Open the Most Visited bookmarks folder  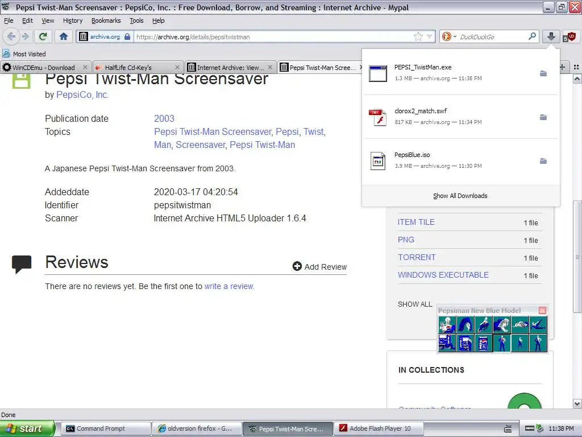tap(24, 54)
